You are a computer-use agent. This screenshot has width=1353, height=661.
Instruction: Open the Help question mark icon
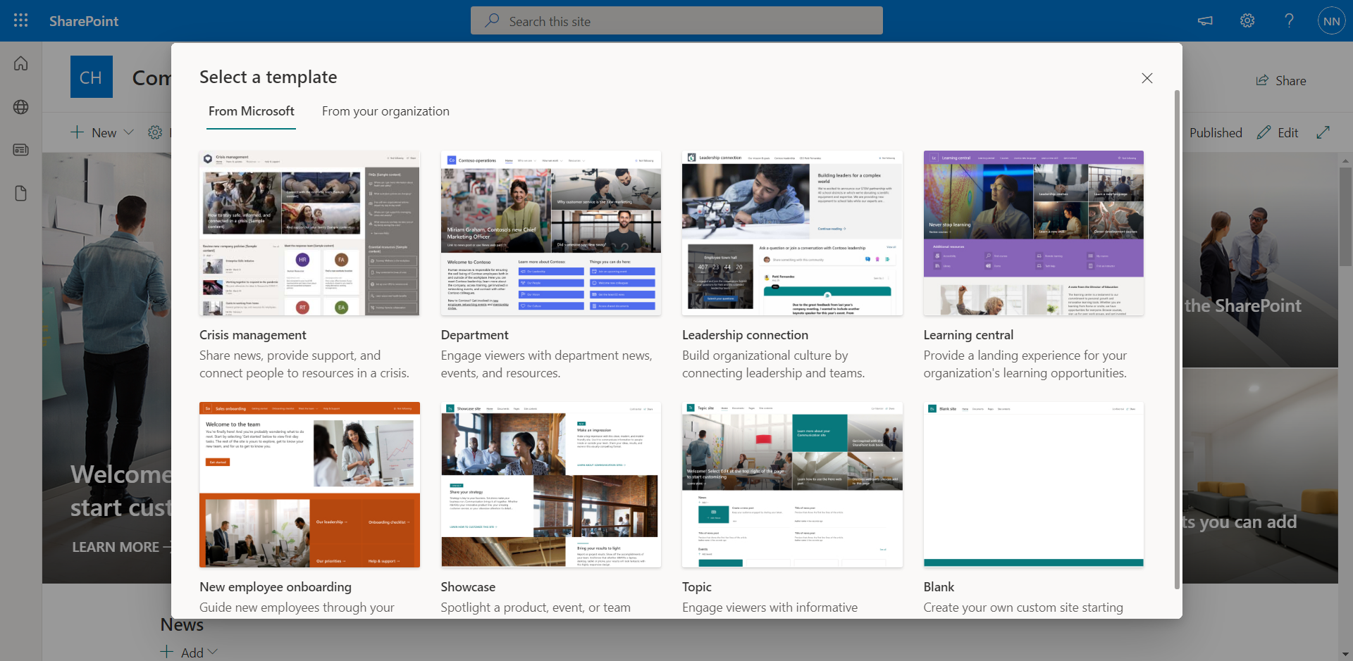click(x=1289, y=20)
